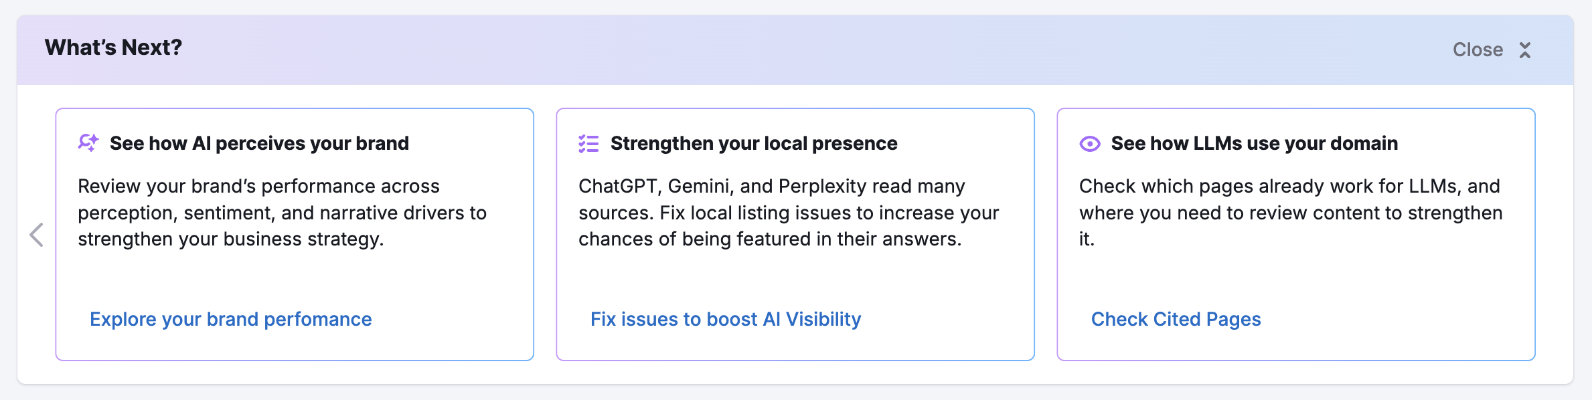Viewport: 1592px width, 400px height.
Task: Click the See how LLMs use your domain title
Action: coord(1254,144)
